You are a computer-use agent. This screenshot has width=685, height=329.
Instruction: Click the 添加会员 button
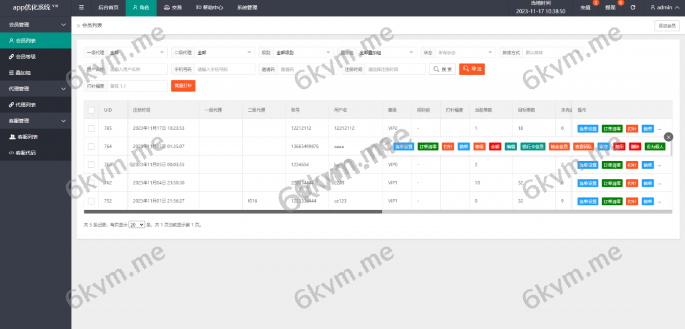coord(667,25)
